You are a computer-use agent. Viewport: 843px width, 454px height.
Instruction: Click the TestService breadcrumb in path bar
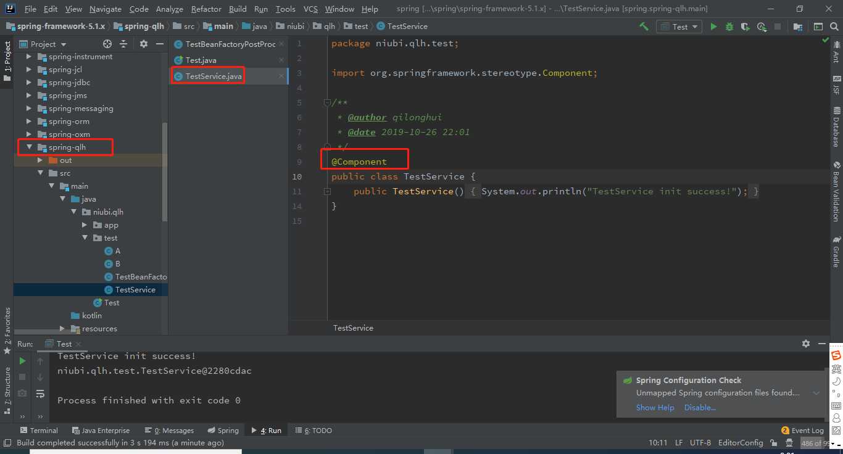point(402,27)
